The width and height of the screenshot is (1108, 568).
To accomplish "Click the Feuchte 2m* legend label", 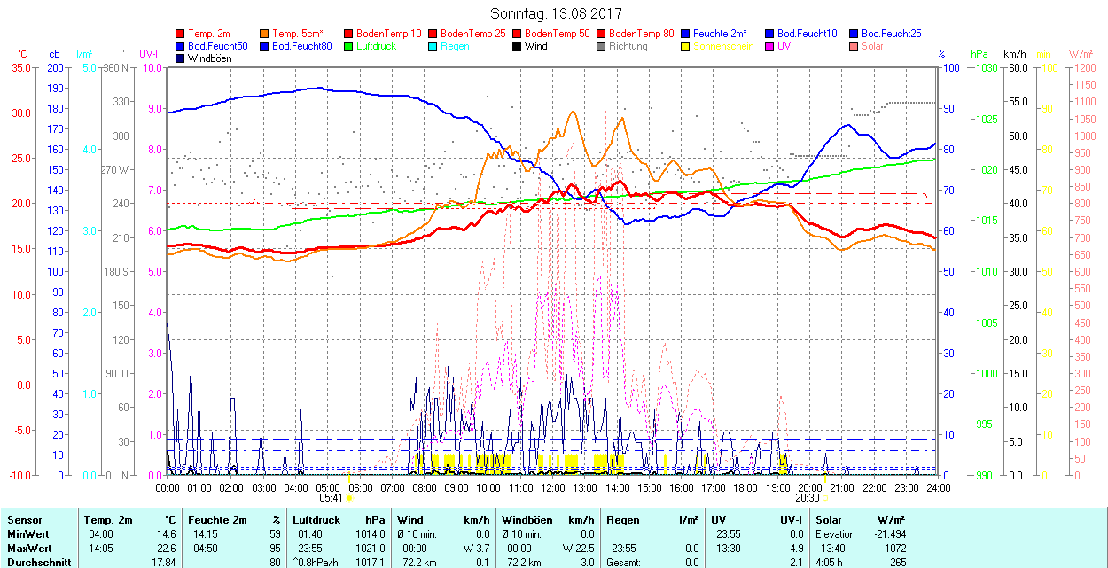I will (x=720, y=34).
